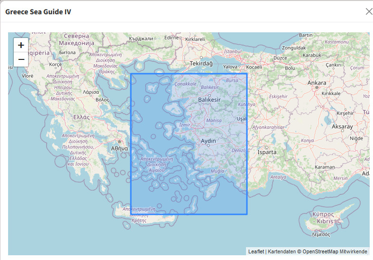Image resolution: width=373 pixels, height=260 pixels.
Task: Click the Konya region label
Action: click(307, 140)
